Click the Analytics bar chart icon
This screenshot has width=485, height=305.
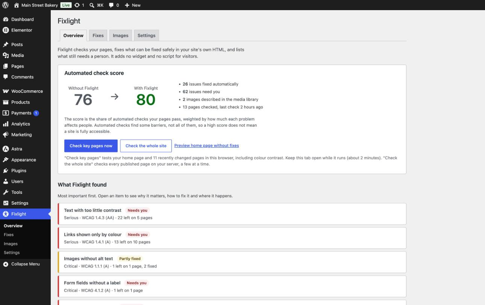point(6,124)
